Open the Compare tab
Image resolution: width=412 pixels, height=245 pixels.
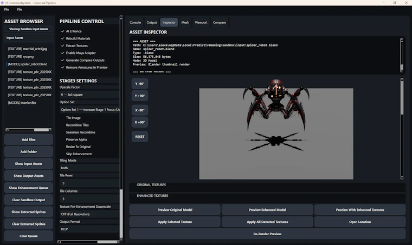[x=220, y=23]
